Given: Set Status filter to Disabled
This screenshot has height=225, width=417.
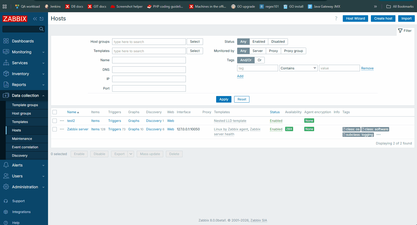Looking at the screenshot, I should pos(278,42).
